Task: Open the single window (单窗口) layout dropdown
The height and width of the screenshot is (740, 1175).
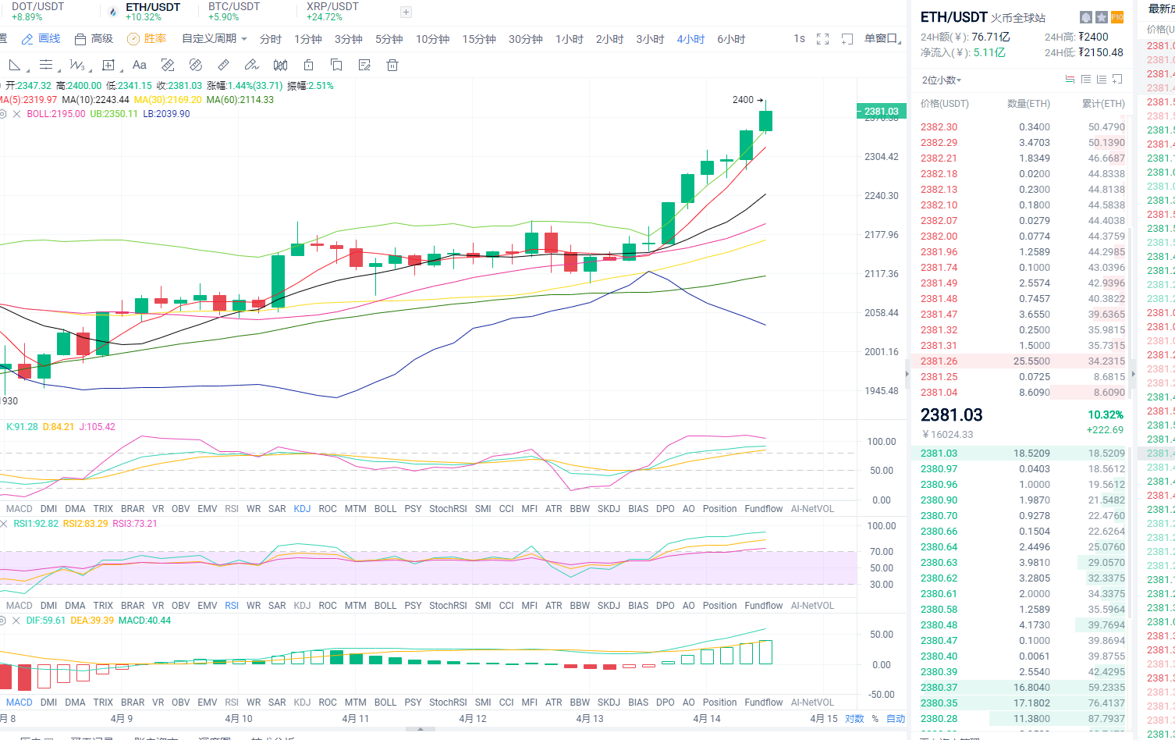Action: click(882, 39)
